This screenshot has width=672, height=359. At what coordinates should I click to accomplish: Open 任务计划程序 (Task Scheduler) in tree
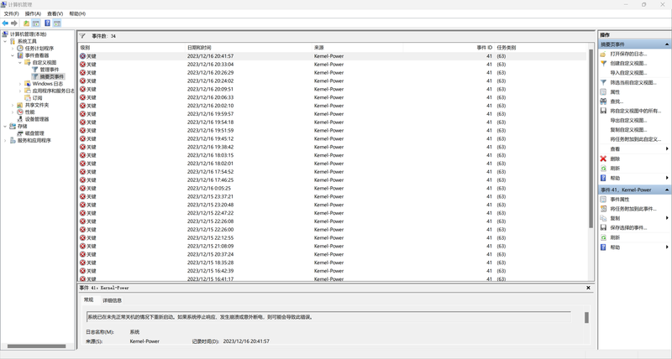pos(39,49)
